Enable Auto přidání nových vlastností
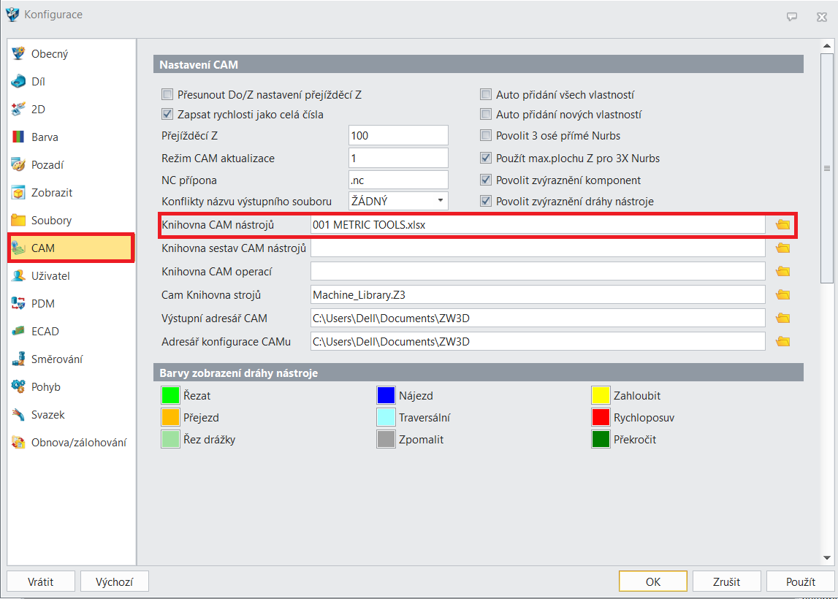 point(486,115)
